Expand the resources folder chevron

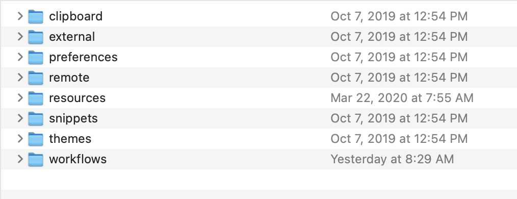20,97
